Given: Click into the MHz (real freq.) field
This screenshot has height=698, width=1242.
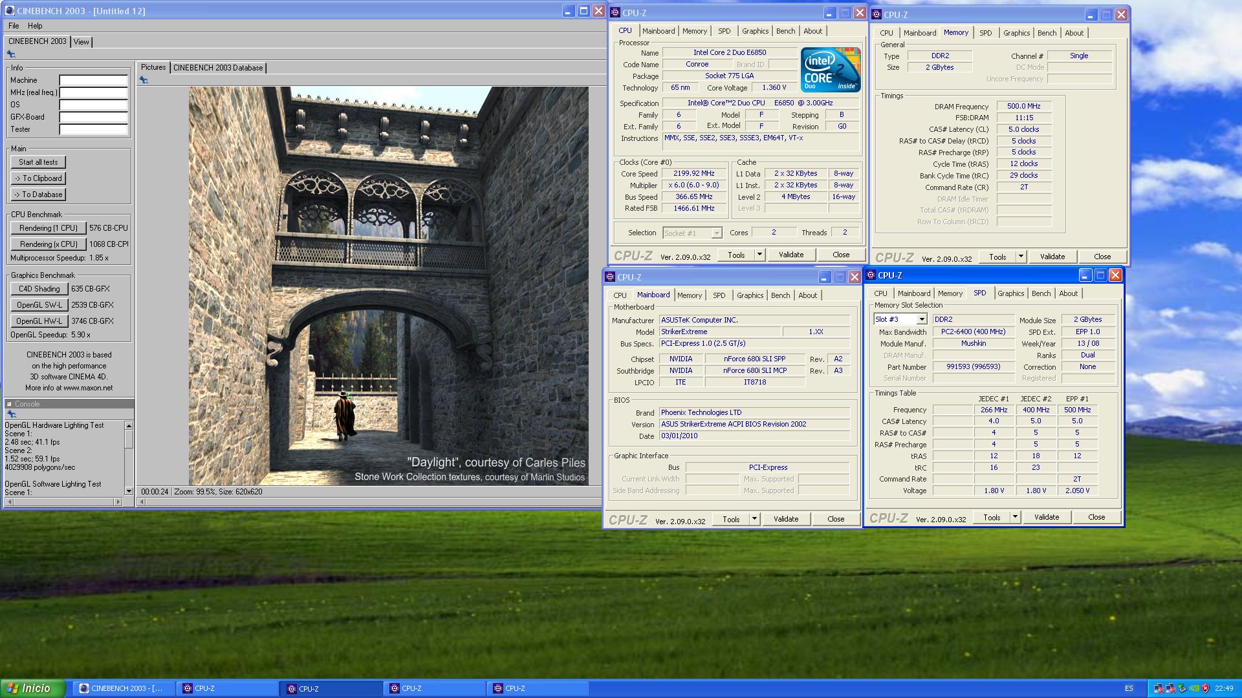Looking at the screenshot, I should coord(94,92).
